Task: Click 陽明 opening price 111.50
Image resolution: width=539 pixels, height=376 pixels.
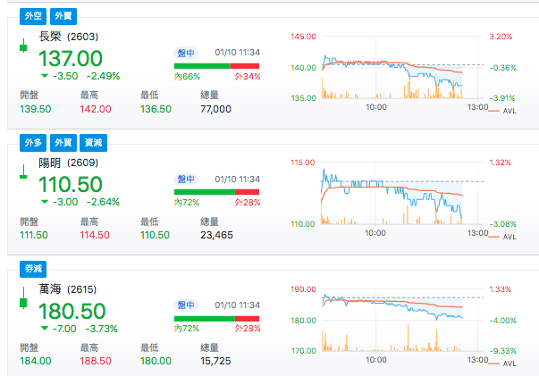Action: coord(34,235)
